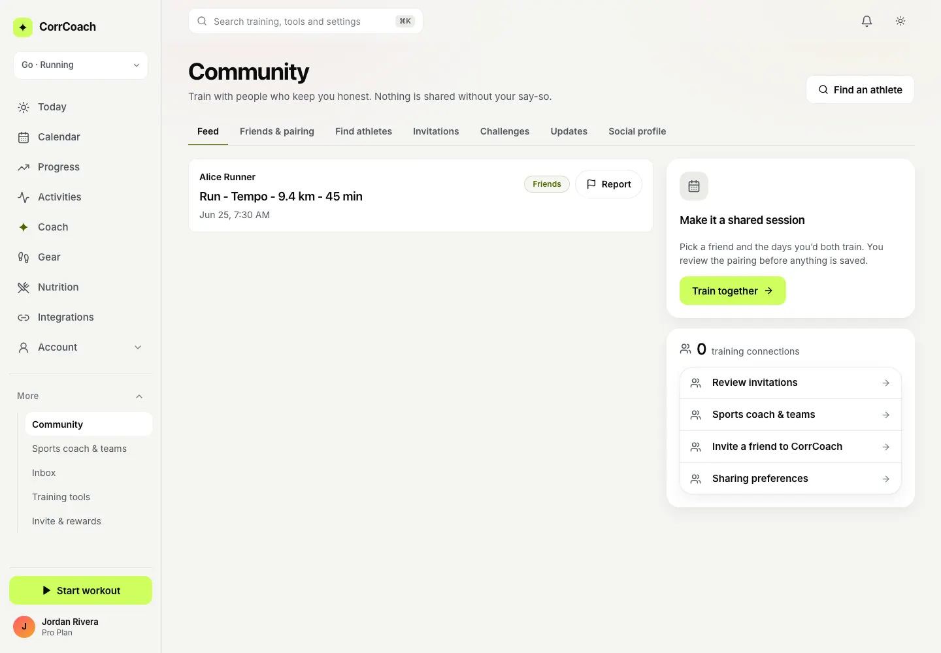The width and height of the screenshot is (941, 653).
Task: Open Friends & pairing tab
Action: [x=277, y=131]
